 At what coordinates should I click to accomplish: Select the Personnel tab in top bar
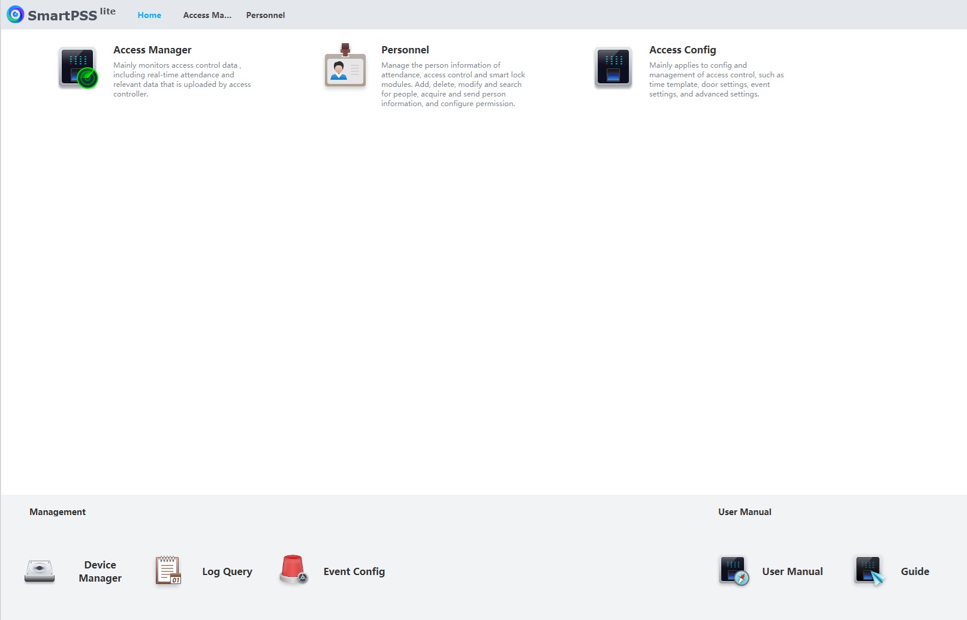(x=265, y=15)
